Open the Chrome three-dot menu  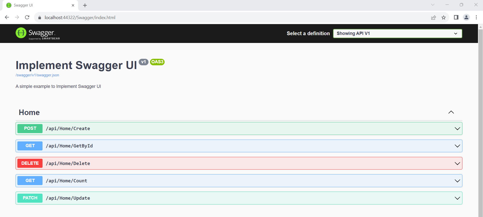point(476,17)
